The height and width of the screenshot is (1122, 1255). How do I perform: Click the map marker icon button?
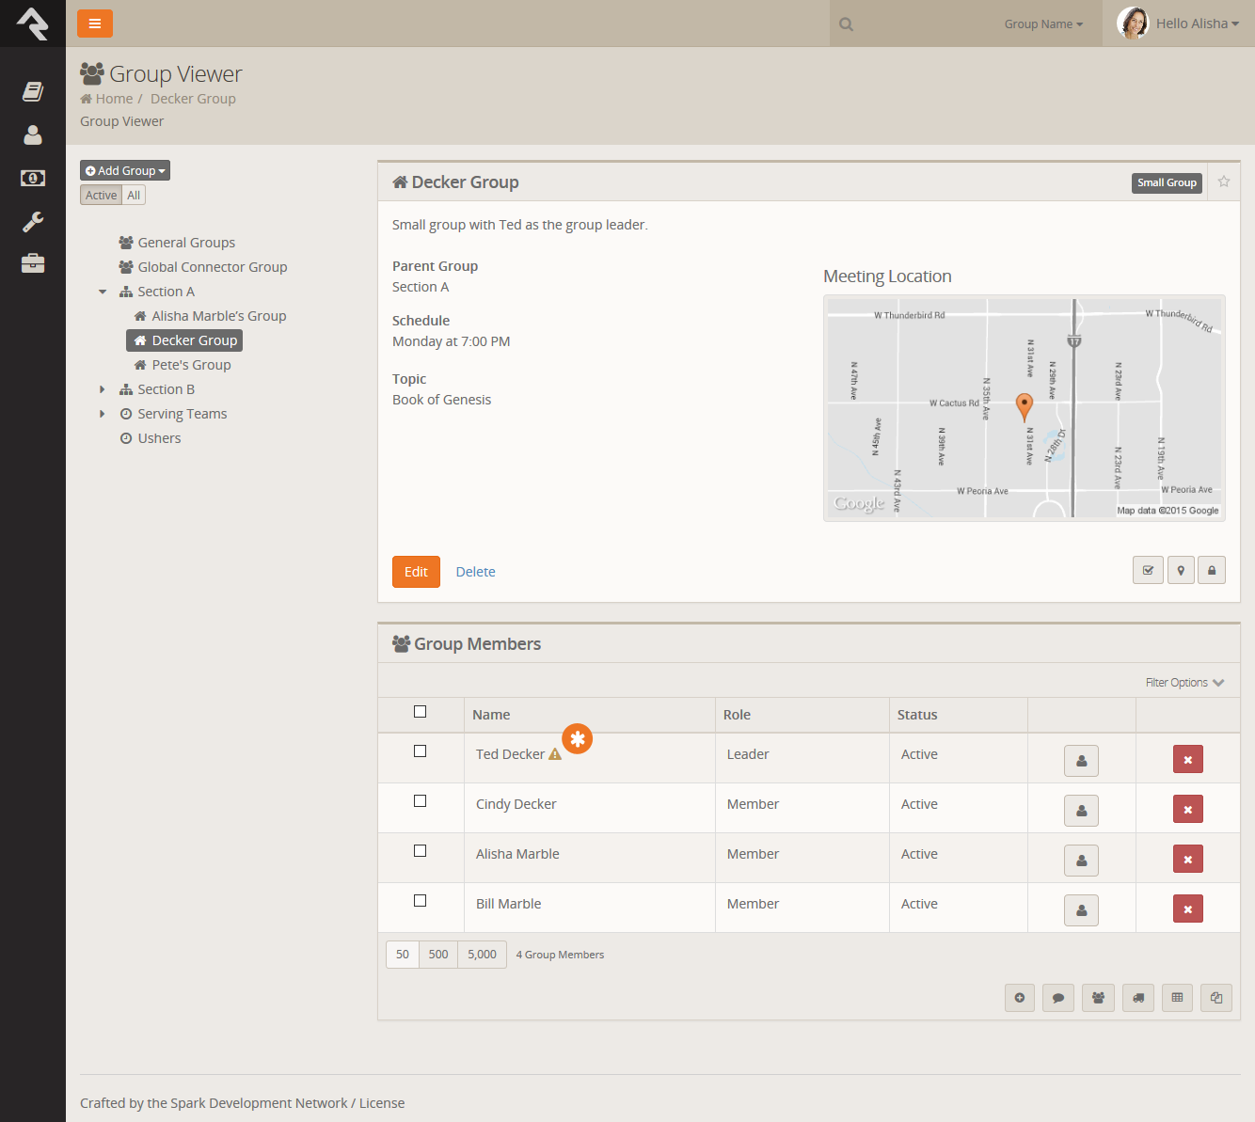(1181, 570)
